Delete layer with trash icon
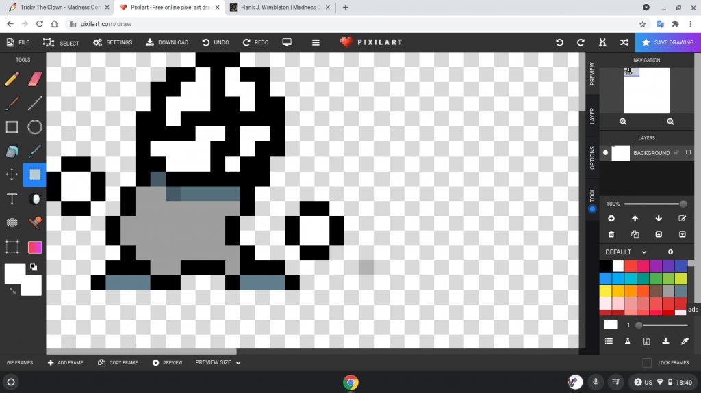701x393 pixels. [x=611, y=234]
